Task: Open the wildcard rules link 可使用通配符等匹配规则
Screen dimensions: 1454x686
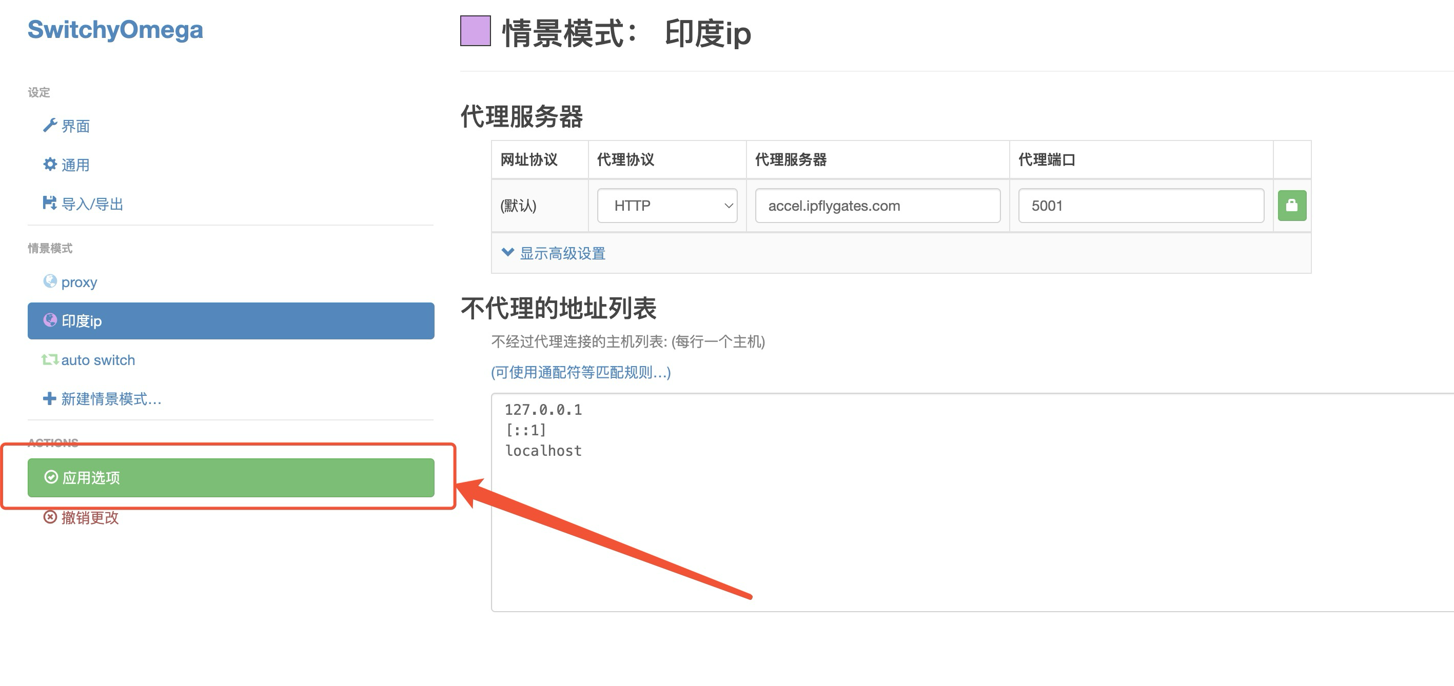Action: tap(580, 372)
